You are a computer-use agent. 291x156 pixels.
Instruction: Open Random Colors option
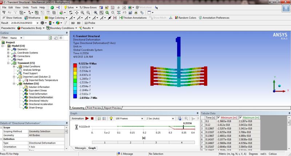pyautogui.click(x=186, y=17)
